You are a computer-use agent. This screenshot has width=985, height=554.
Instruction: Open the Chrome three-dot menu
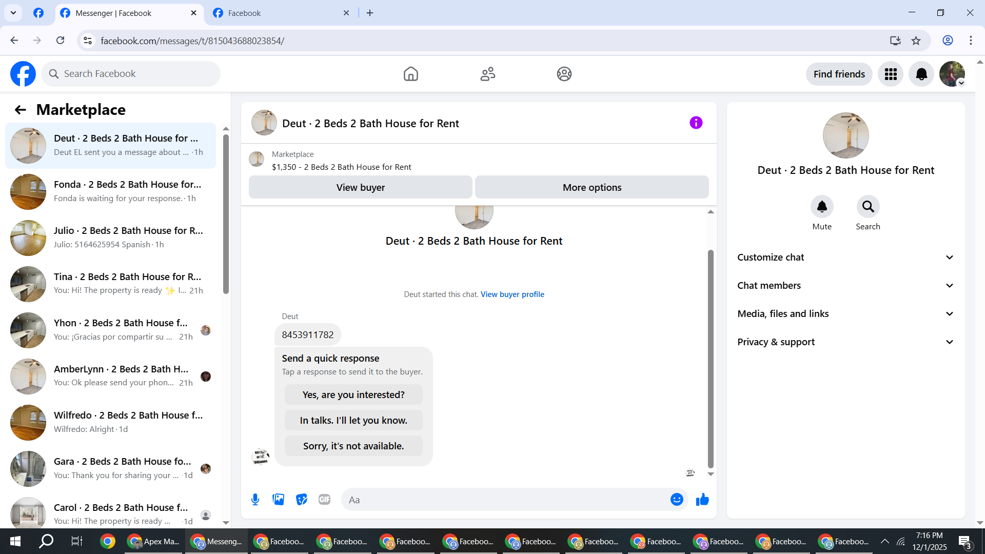(x=971, y=41)
